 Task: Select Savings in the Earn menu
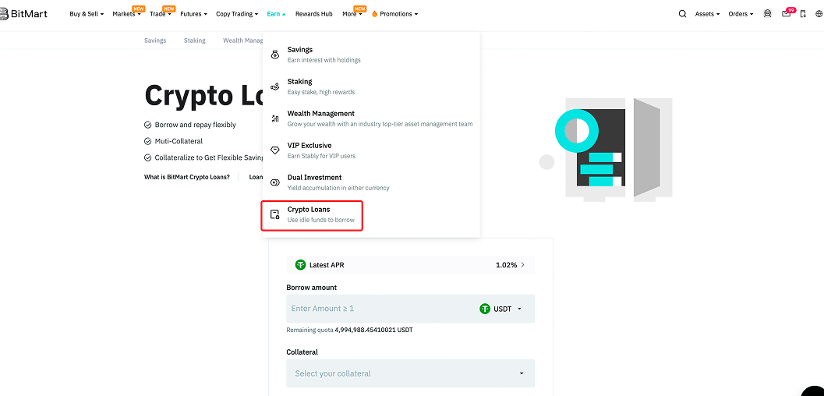(371, 55)
